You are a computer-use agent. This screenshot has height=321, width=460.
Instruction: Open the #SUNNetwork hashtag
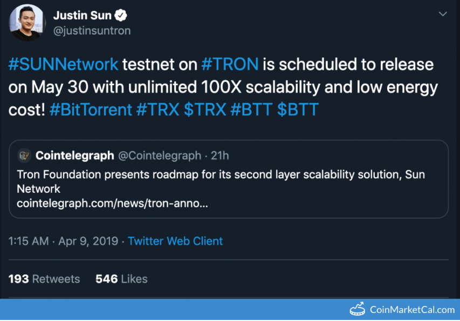point(64,64)
